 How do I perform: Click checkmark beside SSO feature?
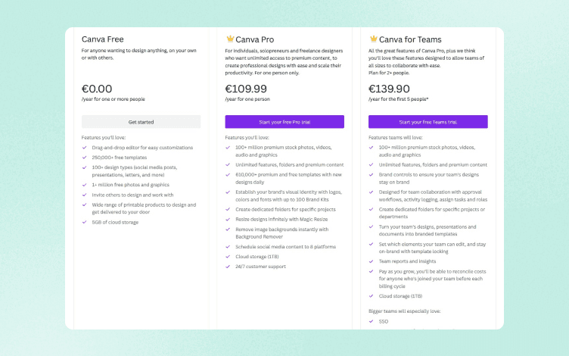tap(372, 321)
